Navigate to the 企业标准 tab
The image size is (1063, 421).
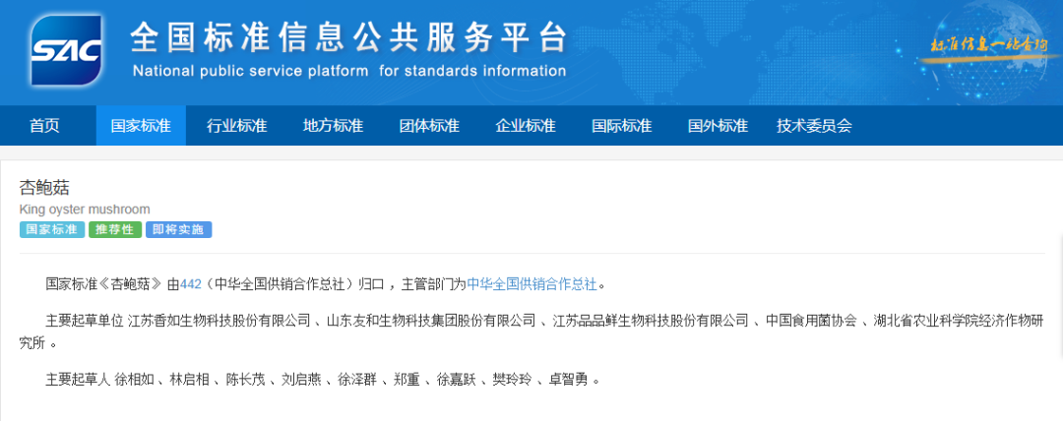coord(526,126)
